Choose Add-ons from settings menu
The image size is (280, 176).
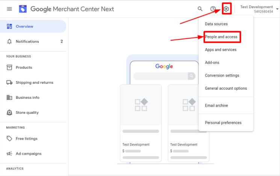226,63
